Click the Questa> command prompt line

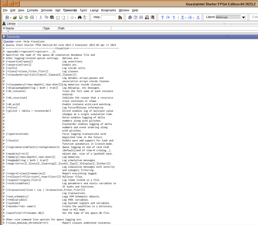(x=24, y=42)
